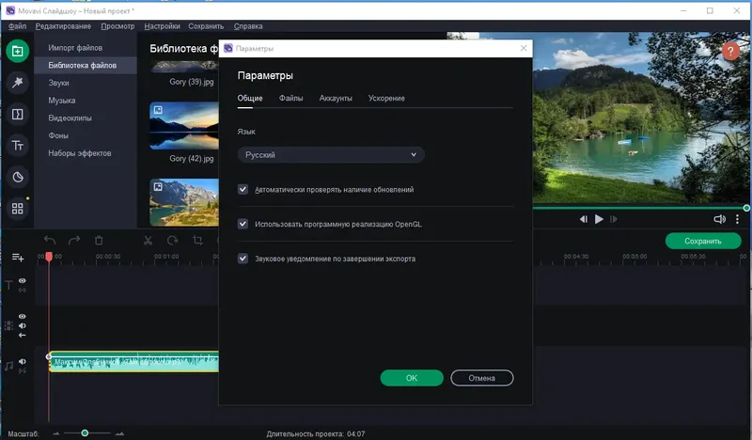The width and height of the screenshot is (752, 440).
Task: Toggle software OpenGL implementation checkbox
Action: [243, 224]
